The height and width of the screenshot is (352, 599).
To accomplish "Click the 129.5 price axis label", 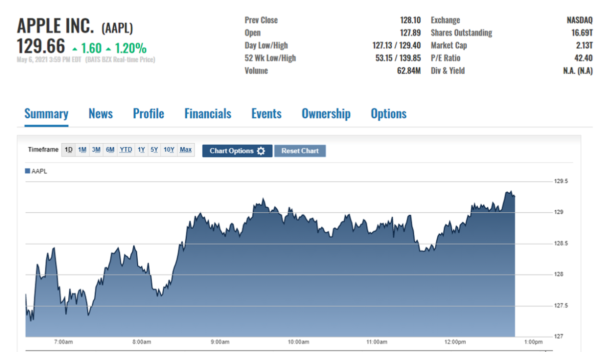I will tap(561, 181).
